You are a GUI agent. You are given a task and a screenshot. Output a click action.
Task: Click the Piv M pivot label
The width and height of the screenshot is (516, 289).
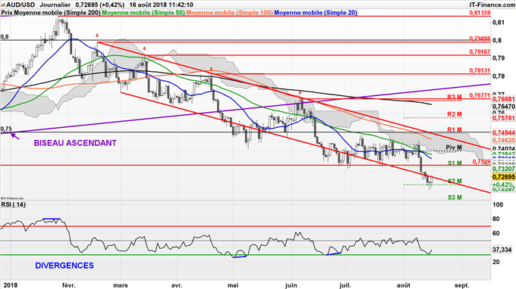pos(454,148)
